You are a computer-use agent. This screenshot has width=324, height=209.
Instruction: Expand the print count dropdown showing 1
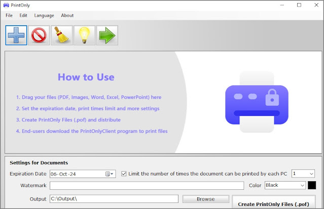point(311,173)
